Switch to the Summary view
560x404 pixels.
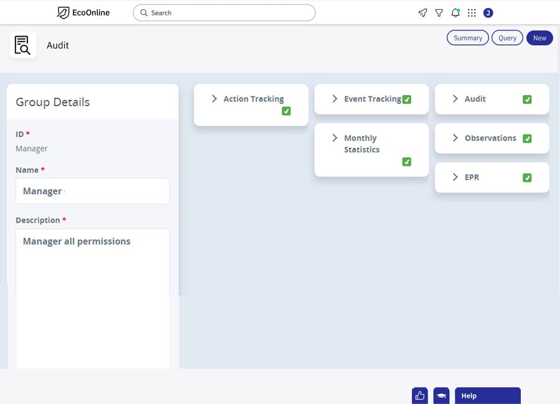pyautogui.click(x=467, y=37)
